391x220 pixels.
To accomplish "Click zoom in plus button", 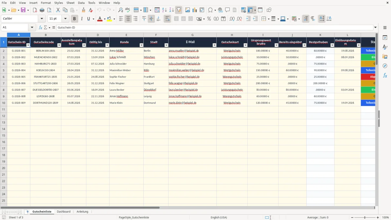I will (378, 217).
